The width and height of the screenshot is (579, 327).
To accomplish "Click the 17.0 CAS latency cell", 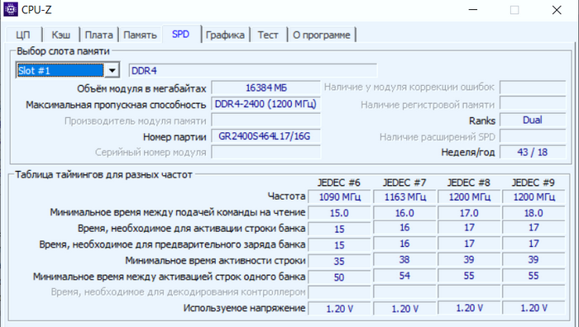I will pyautogui.click(x=469, y=213).
